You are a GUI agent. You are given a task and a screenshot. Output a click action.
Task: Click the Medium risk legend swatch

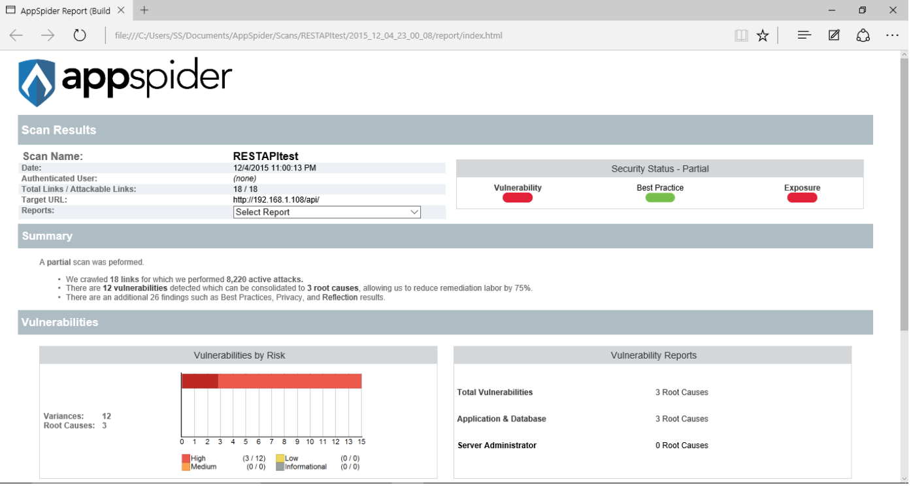pos(186,466)
